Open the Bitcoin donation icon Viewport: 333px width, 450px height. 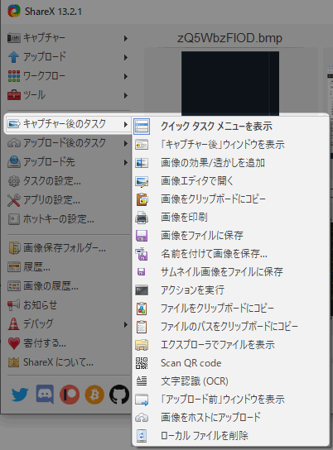click(94, 395)
